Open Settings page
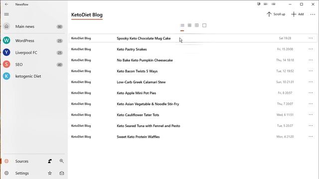This screenshot has width=319, height=179. click(22, 173)
